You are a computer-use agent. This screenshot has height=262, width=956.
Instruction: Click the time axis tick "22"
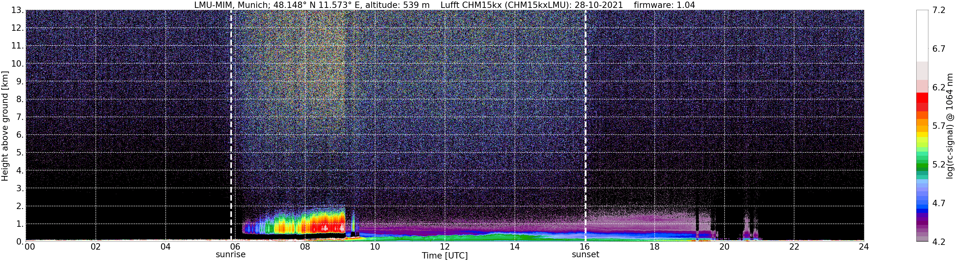coord(794,247)
